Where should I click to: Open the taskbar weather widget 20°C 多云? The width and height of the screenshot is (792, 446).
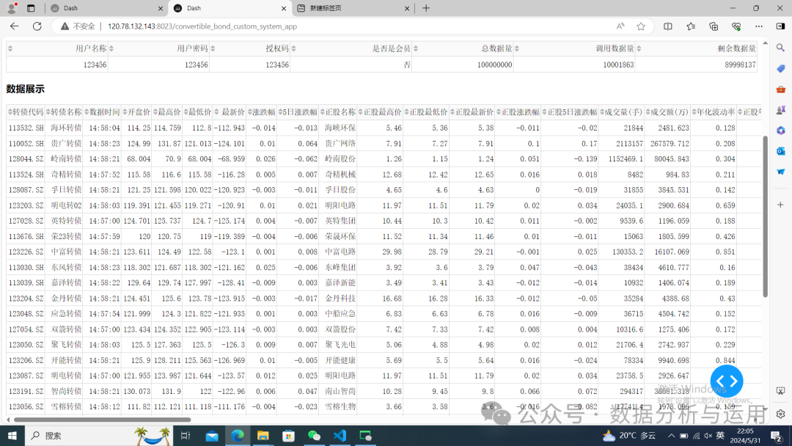(629, 436)
